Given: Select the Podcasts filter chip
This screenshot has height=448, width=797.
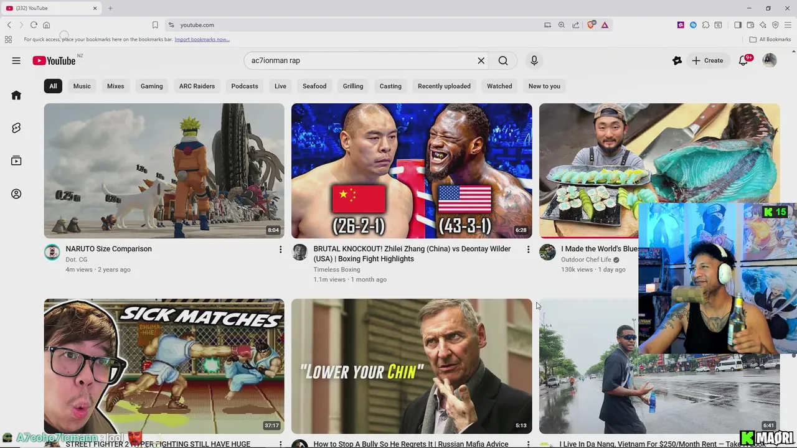Looking at the screenshot, I should click(x=245, y=86).
